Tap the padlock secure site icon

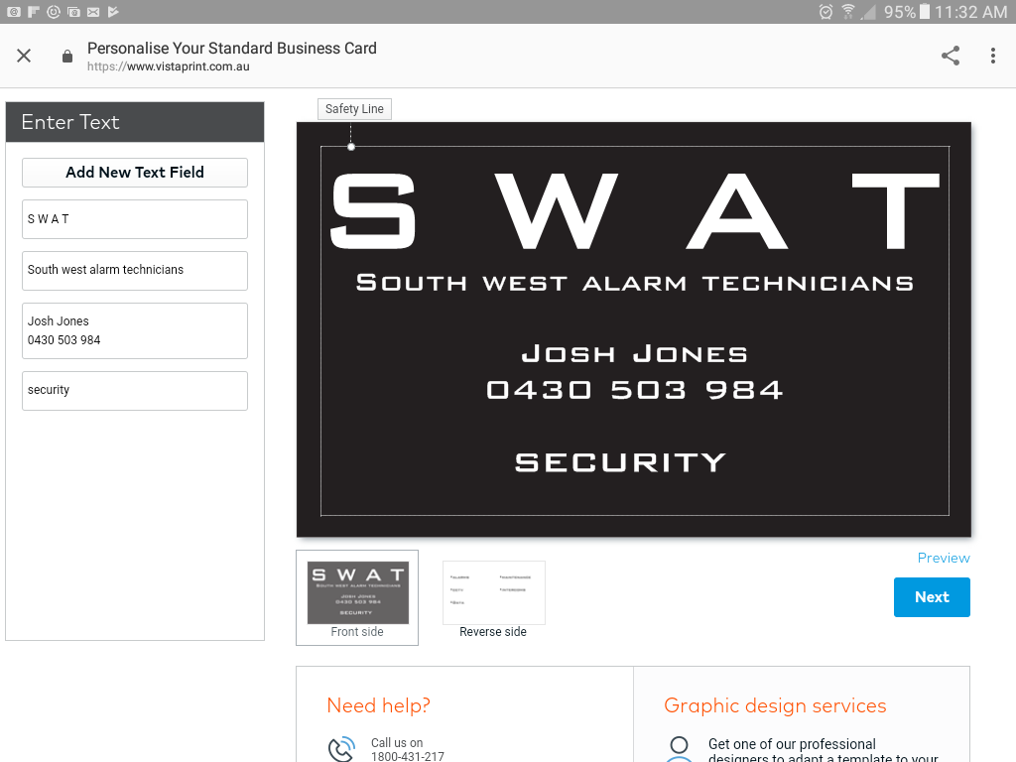point(67,57)
